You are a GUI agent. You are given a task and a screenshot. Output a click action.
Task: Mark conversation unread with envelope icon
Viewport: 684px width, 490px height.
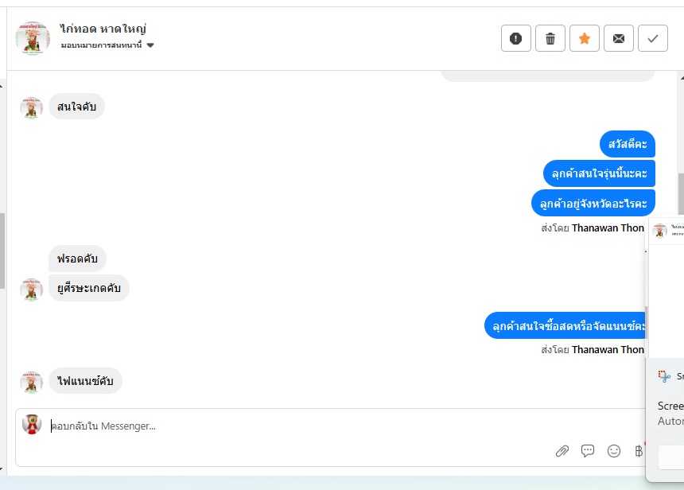[x=619, y=38]
